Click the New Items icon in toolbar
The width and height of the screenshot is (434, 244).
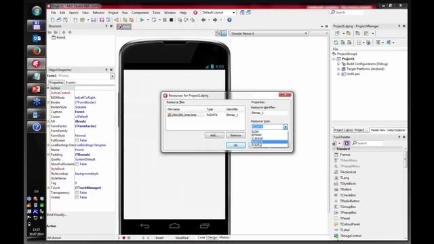pos(53,20)
